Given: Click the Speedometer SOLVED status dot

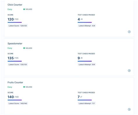Looking at the screenshot, I should point(24,48).
